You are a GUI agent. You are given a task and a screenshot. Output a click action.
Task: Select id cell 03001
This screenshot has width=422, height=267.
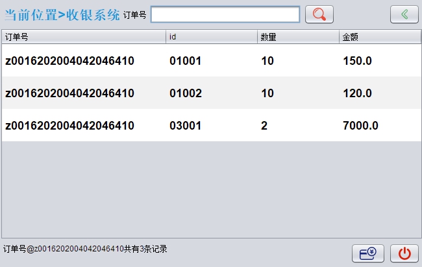click(185, 126)
